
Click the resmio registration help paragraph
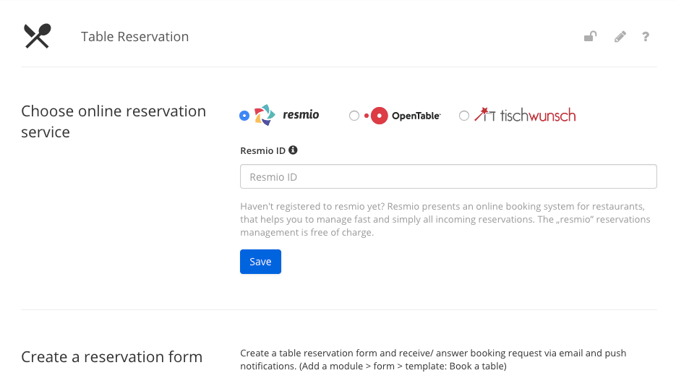[445, 219]
